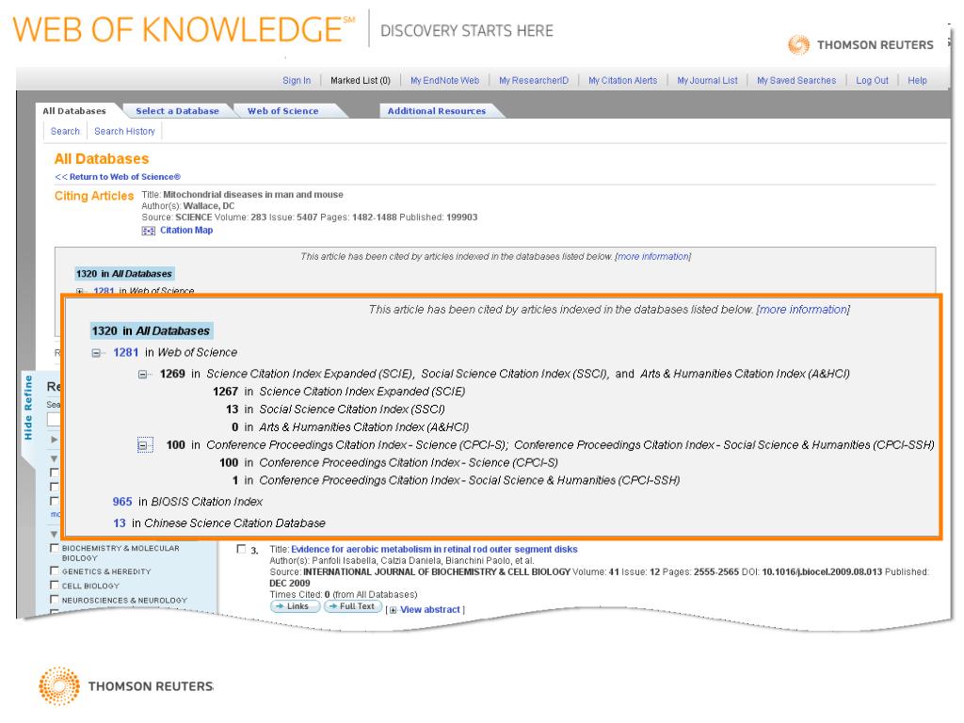
Task: Open Marked List (0)
Action: (x=361, y=81)
